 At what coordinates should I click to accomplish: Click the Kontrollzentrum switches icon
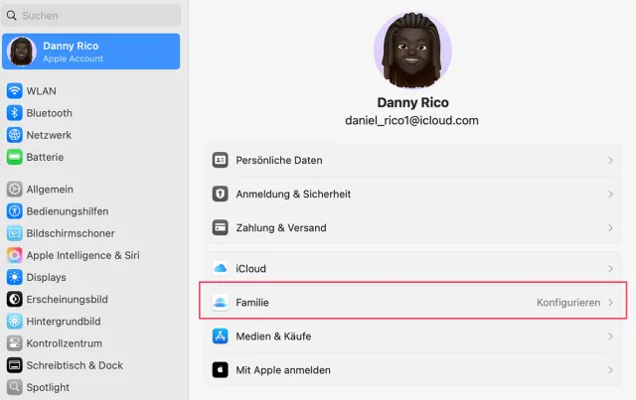[15, 343]
